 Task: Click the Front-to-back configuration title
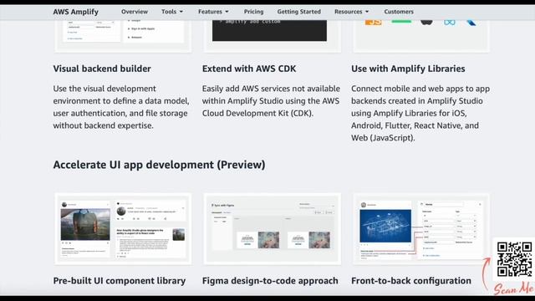click(411, 281)
